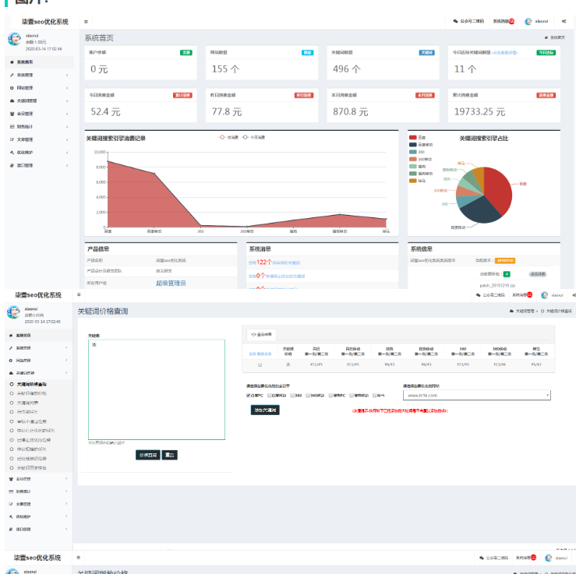Click the 公众号二维码 chat icon on dashboard header
The width and height of the screenshot is (576, 574).
coord(455,22)
